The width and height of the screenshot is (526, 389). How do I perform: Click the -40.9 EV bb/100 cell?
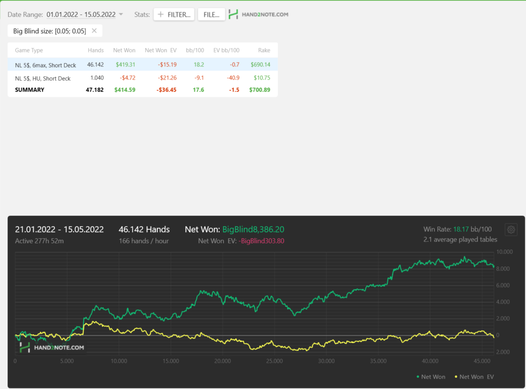(x=233, y=78)
